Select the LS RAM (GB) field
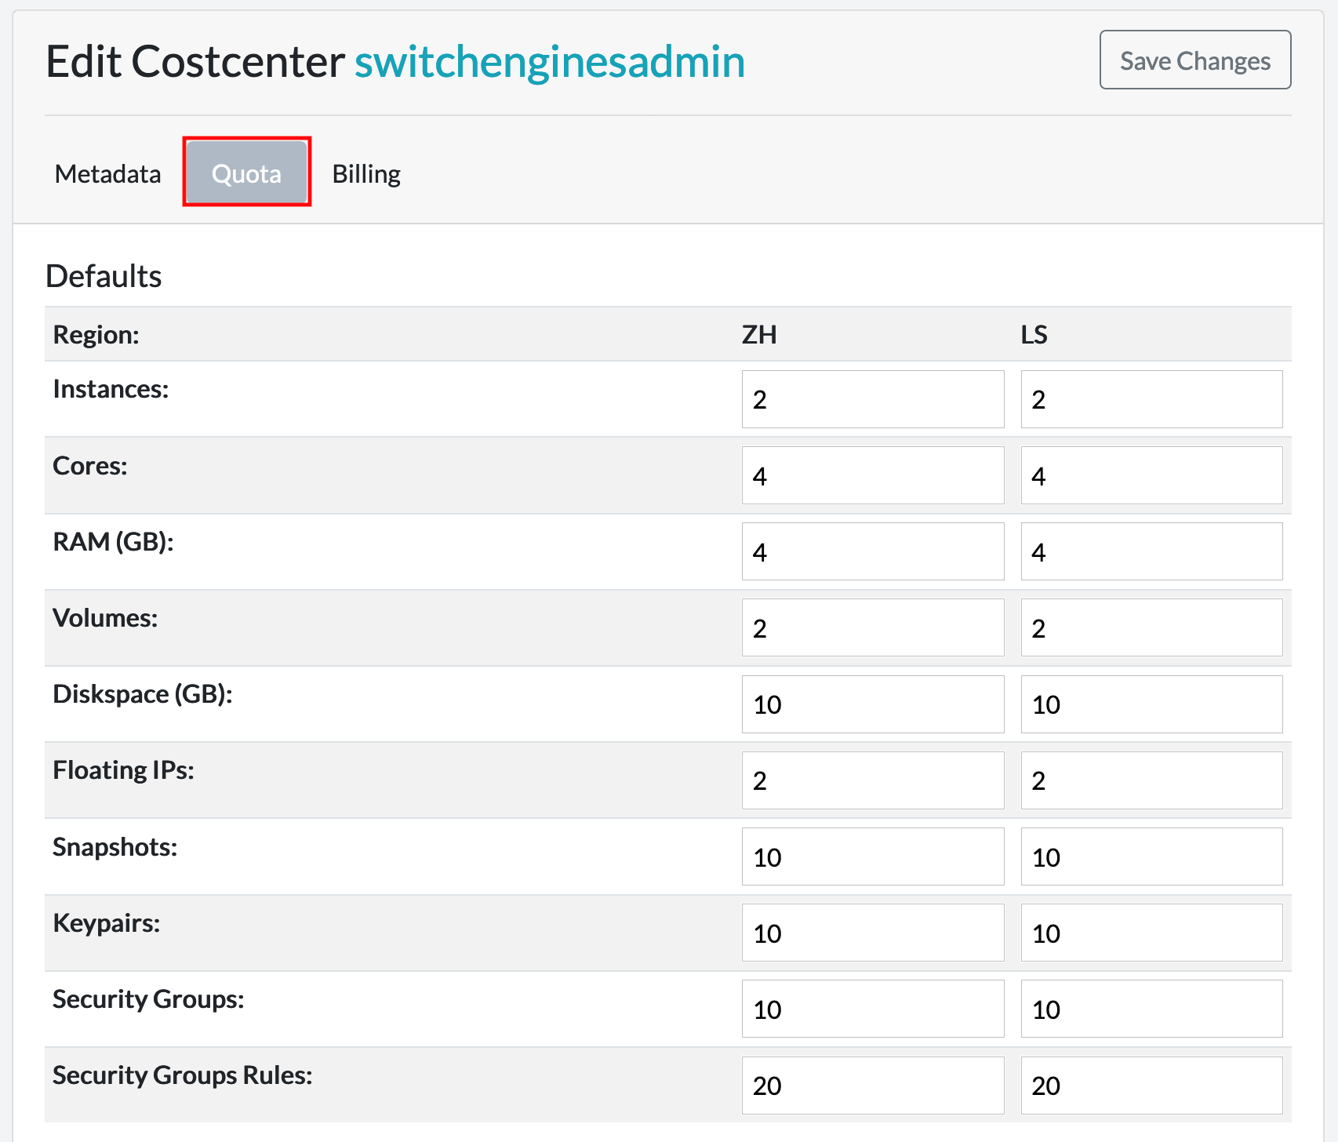Screen dimensions: 1338x1142 [1151, 551]
